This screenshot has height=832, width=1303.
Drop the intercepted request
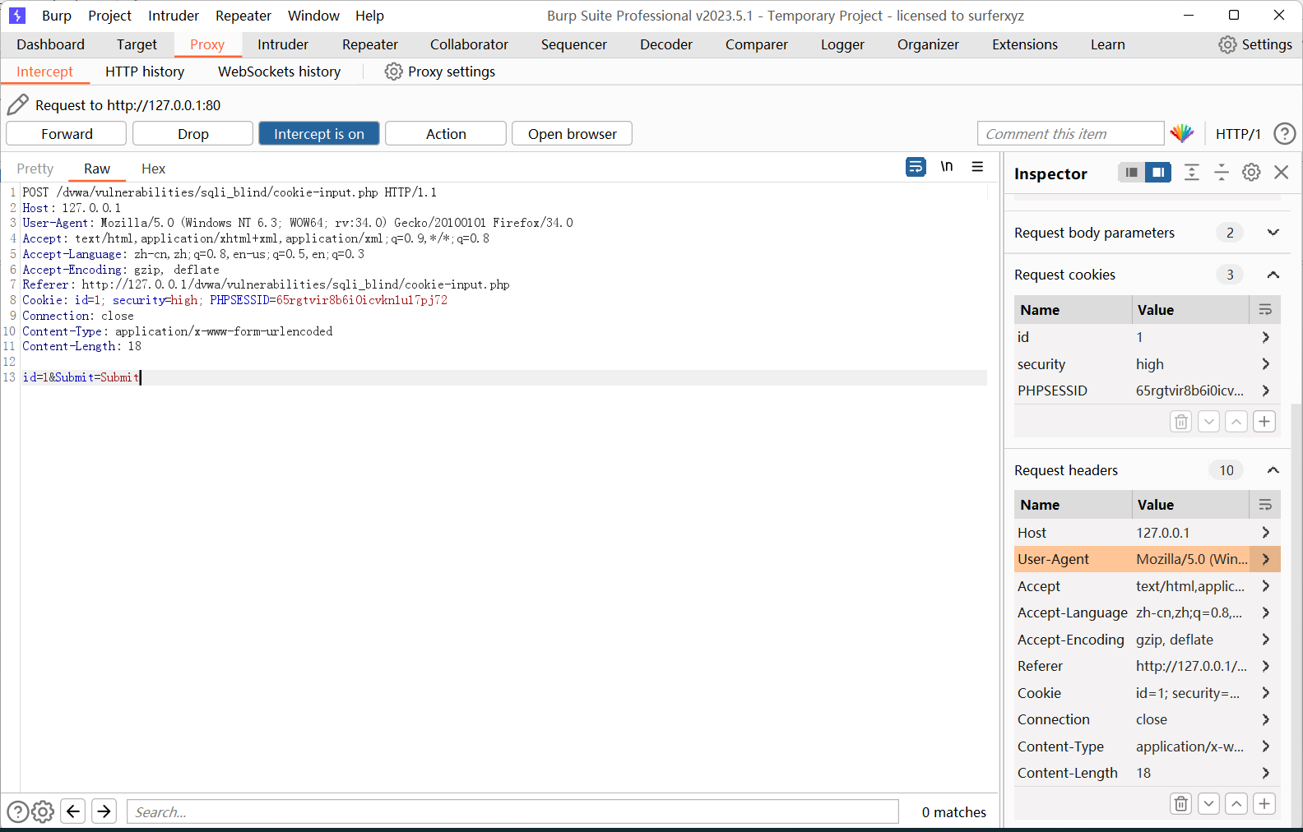192,133
